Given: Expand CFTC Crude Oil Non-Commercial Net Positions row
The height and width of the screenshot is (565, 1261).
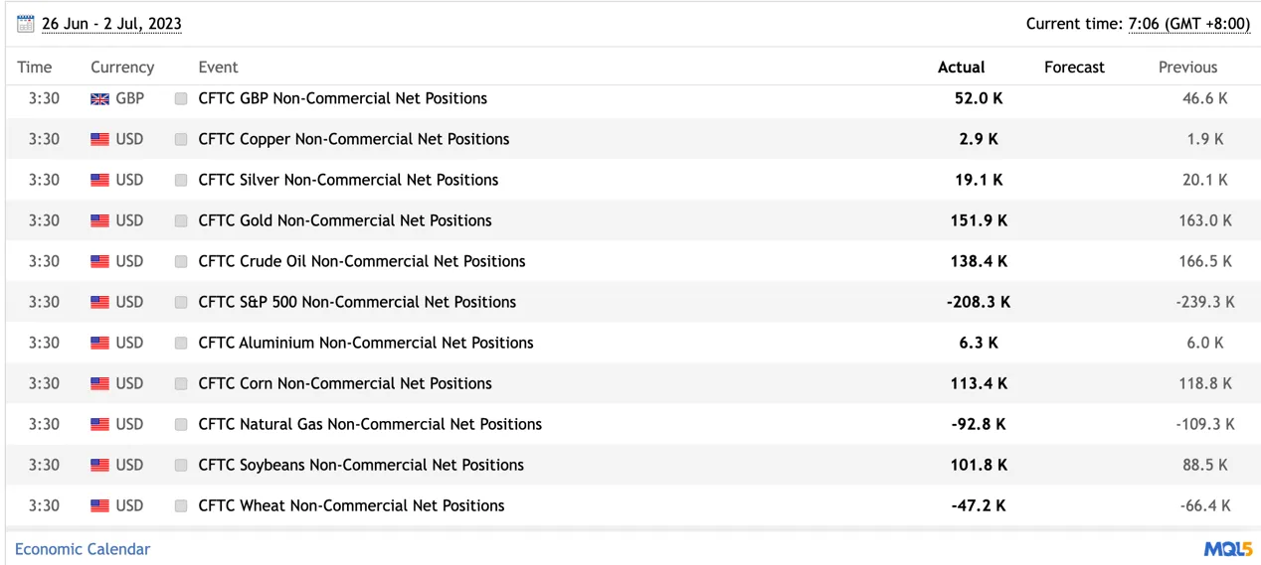Looking at the screenshot, I should tap(632, 261).
